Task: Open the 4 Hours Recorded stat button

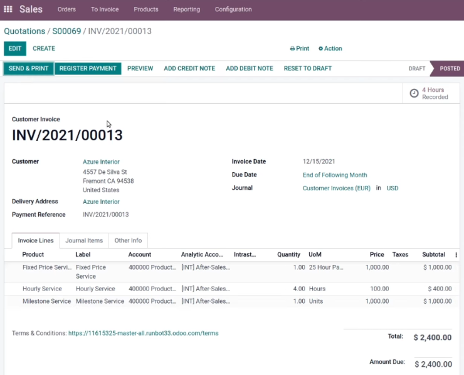Action: tap(431, 93)
